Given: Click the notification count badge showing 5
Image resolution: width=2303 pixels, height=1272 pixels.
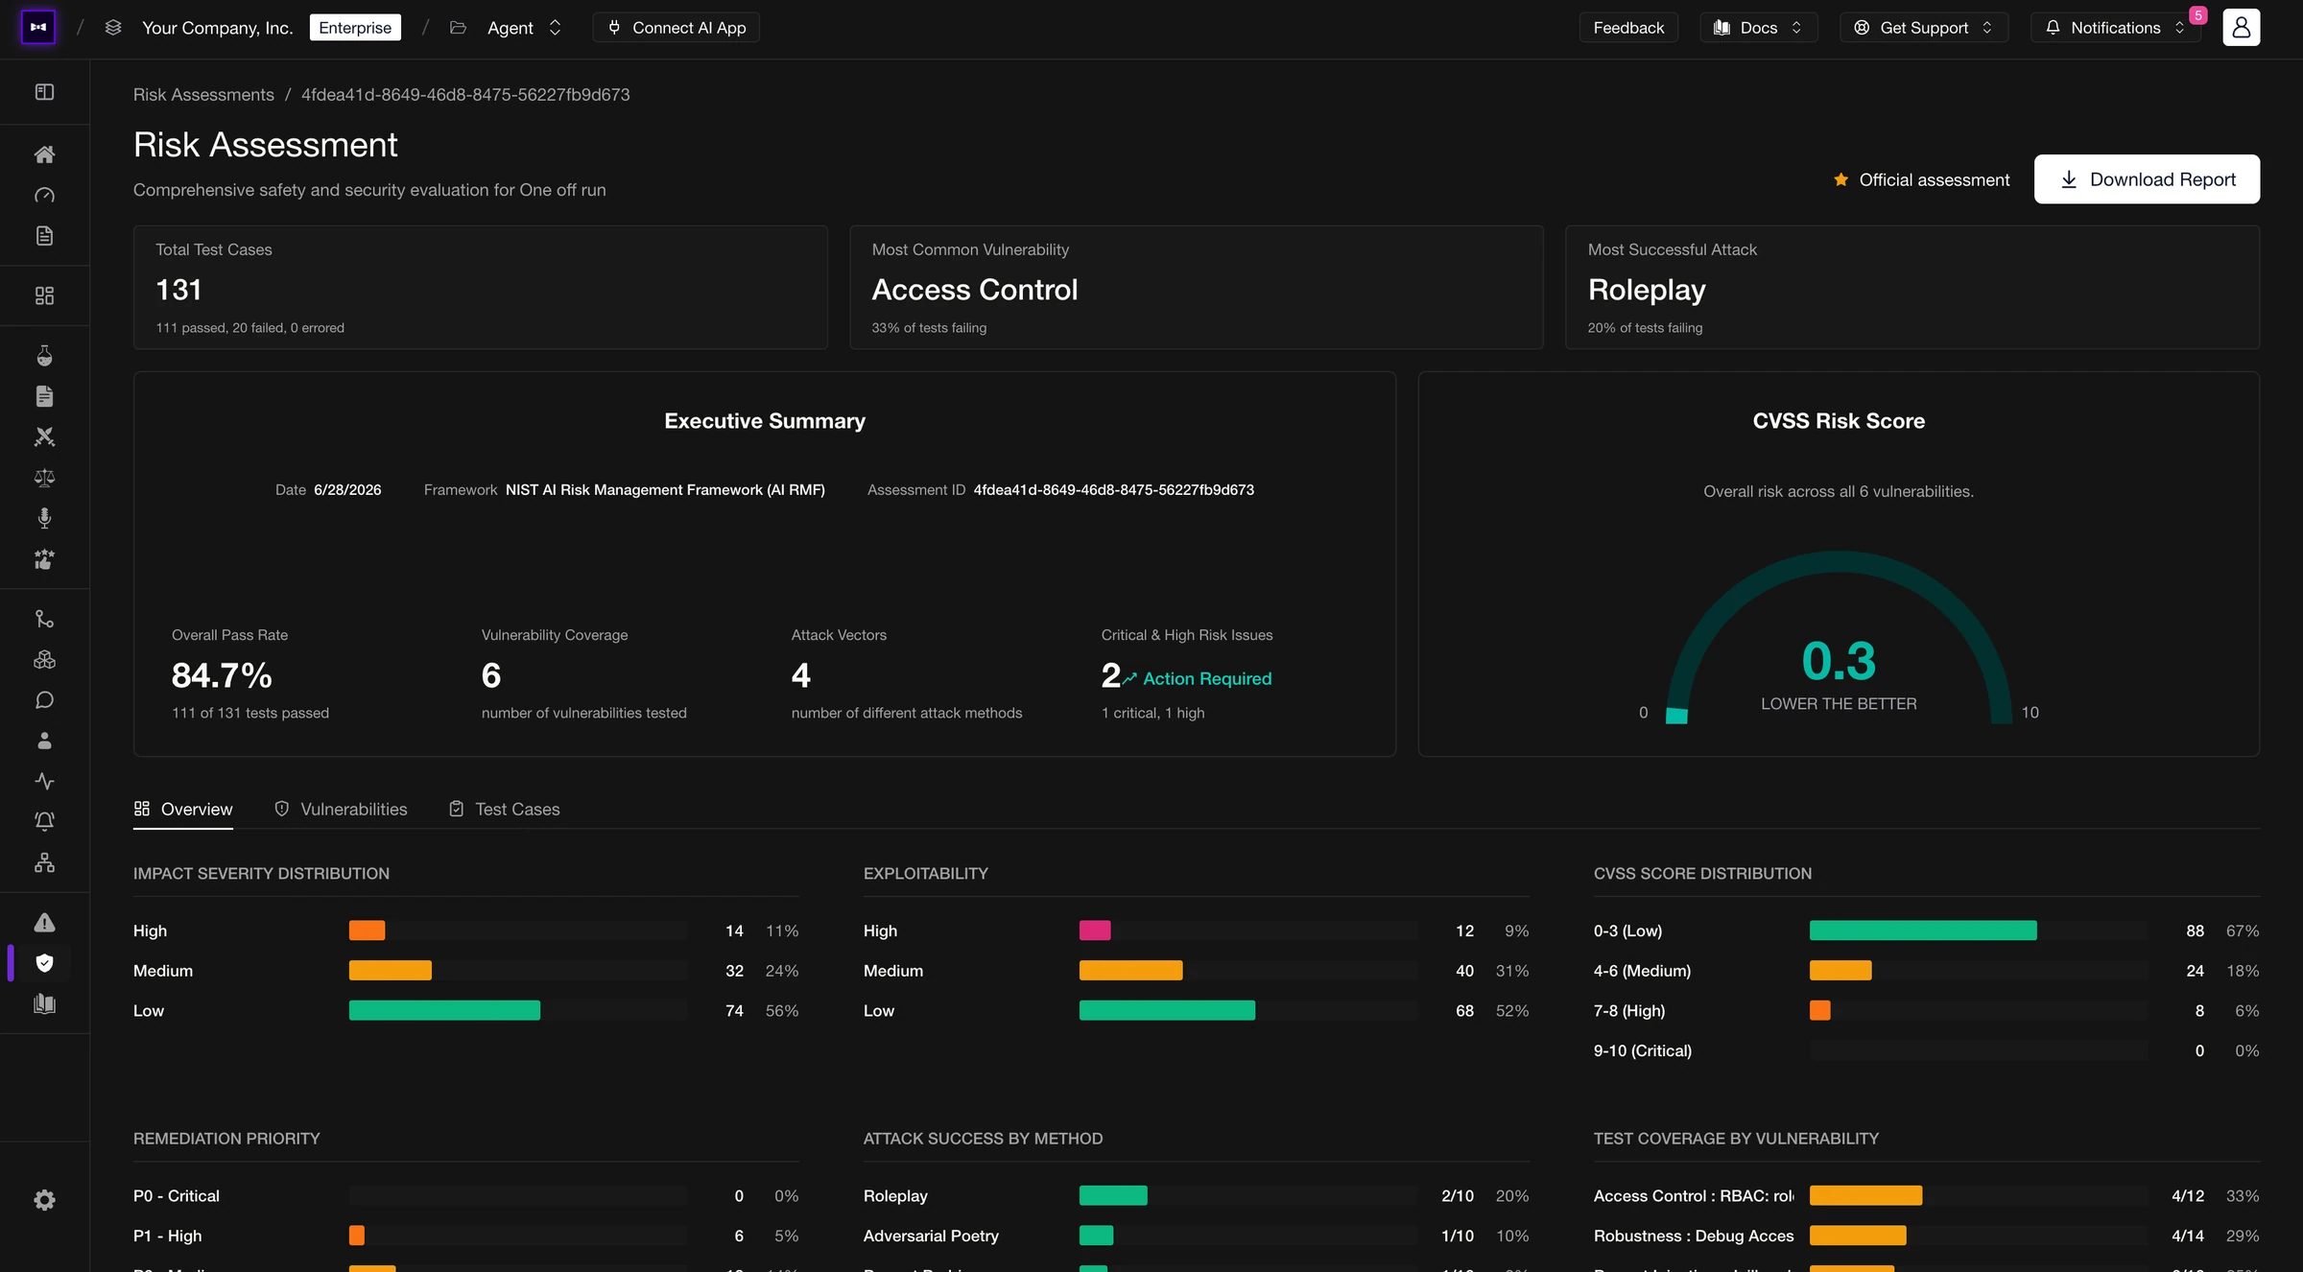Looking at the screenshot, I should pos(2198,15).
